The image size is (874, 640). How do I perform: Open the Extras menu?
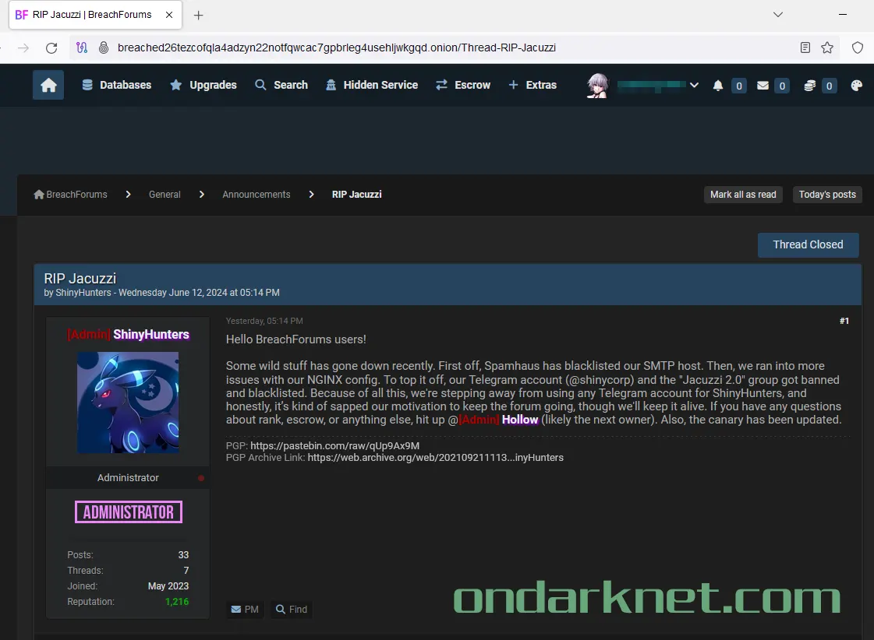(541, 85)
